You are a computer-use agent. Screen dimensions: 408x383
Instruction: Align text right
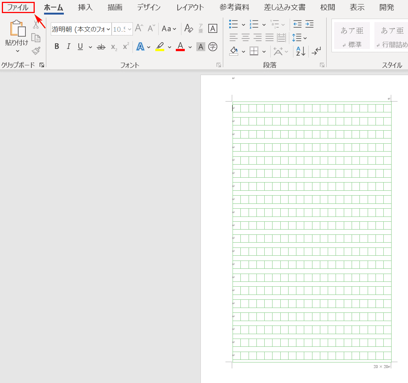[258, 38]
